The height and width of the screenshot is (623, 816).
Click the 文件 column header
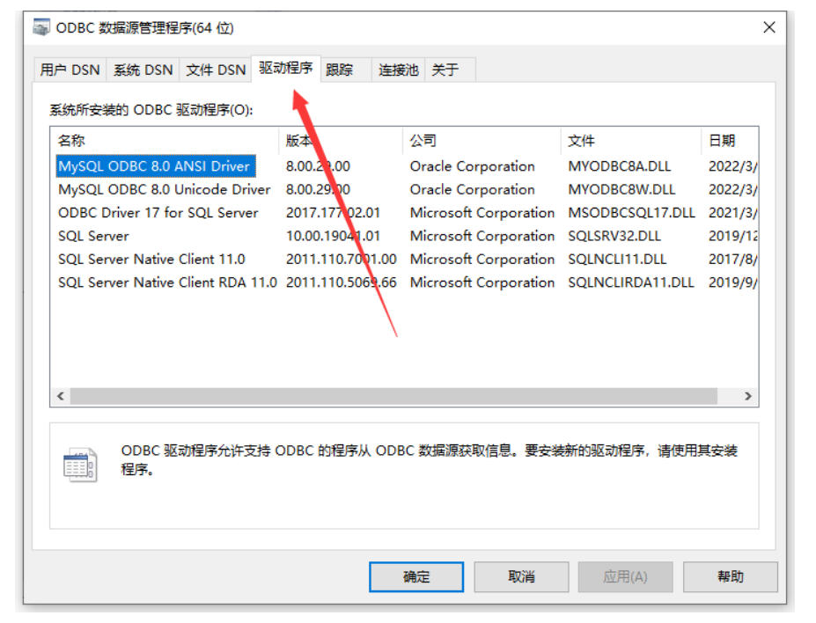click(582, 141)
